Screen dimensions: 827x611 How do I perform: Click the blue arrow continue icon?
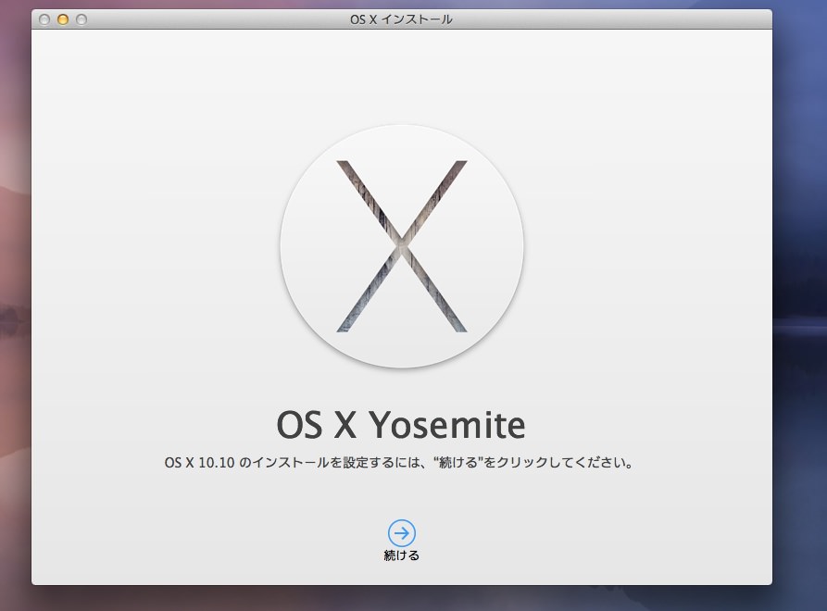401,533
